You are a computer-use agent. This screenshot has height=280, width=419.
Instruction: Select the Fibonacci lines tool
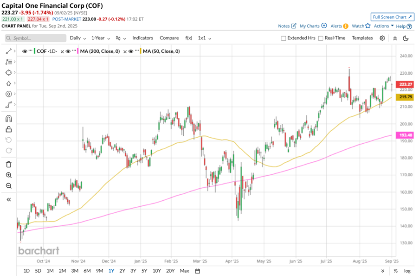[x=8, y=62]
